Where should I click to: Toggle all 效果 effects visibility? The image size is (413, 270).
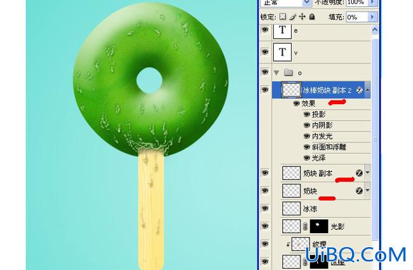click(297, 104)
